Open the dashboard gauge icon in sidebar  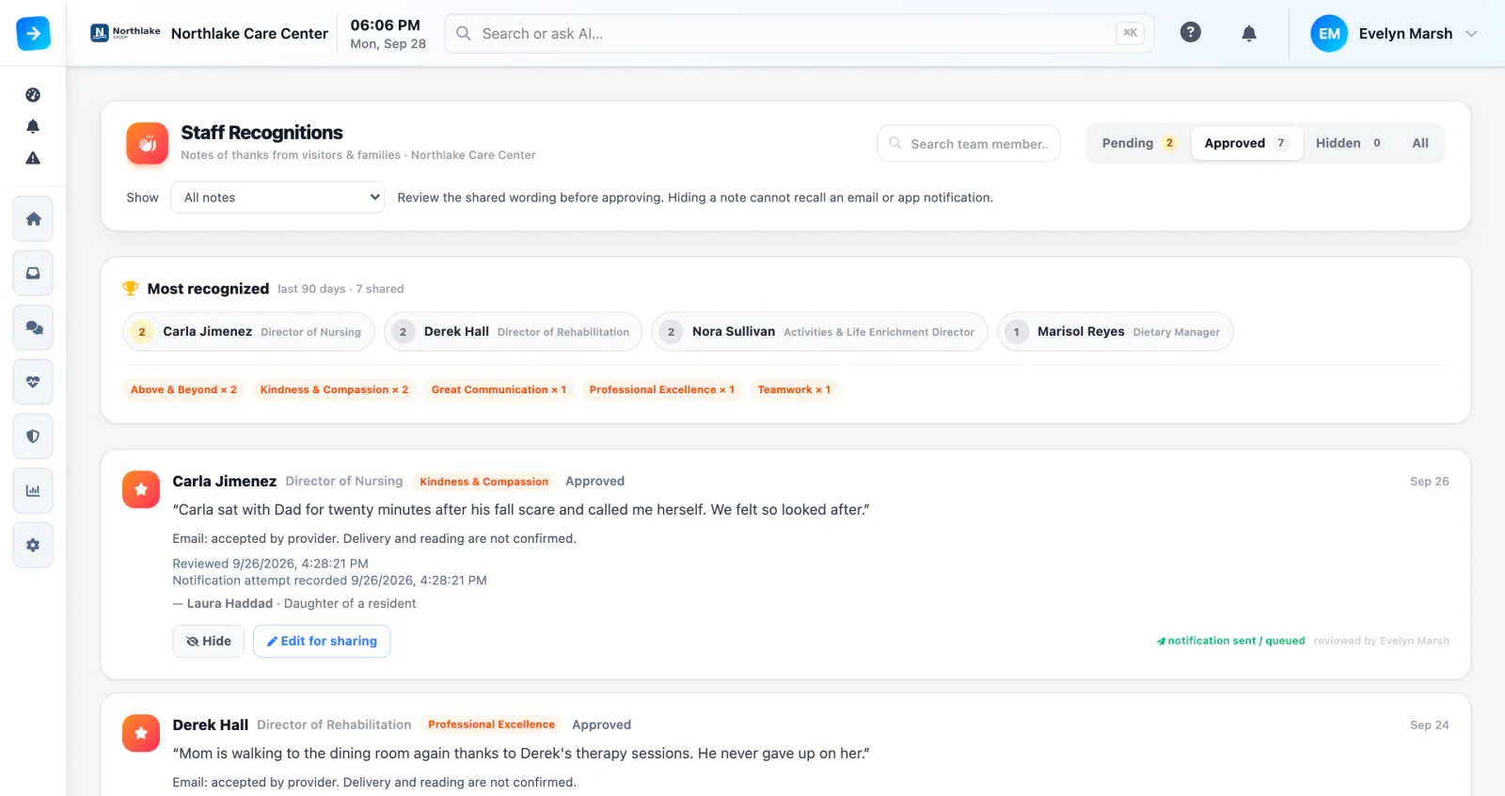click(x=33, y=95)
